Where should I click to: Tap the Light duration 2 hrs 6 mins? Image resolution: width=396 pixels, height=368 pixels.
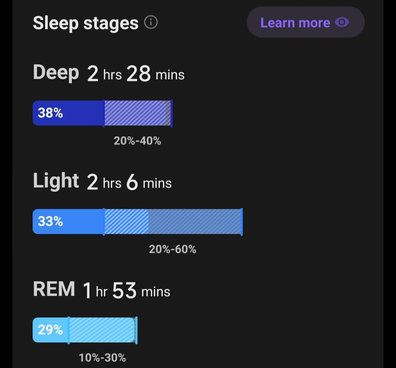click(129, 183)
